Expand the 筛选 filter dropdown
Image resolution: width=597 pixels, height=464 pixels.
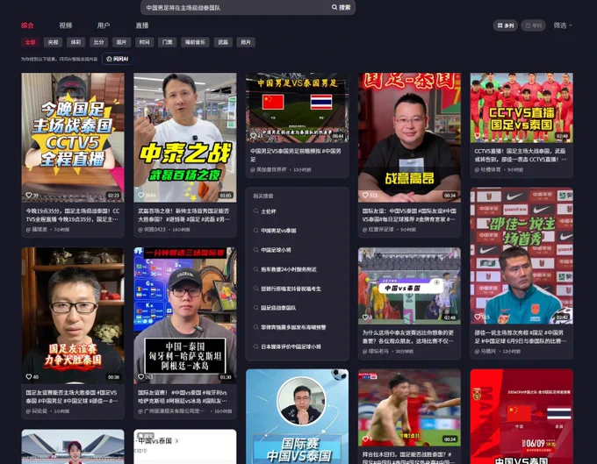coord(563,25)
